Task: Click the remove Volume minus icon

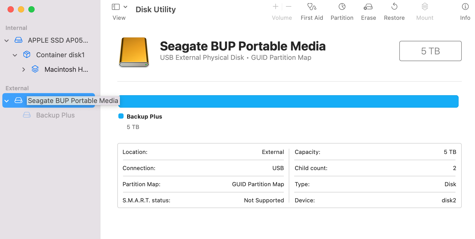Action: pos(288,7)
